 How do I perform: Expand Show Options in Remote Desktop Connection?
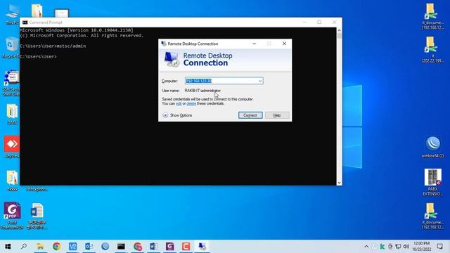click(x=177, y=115)
